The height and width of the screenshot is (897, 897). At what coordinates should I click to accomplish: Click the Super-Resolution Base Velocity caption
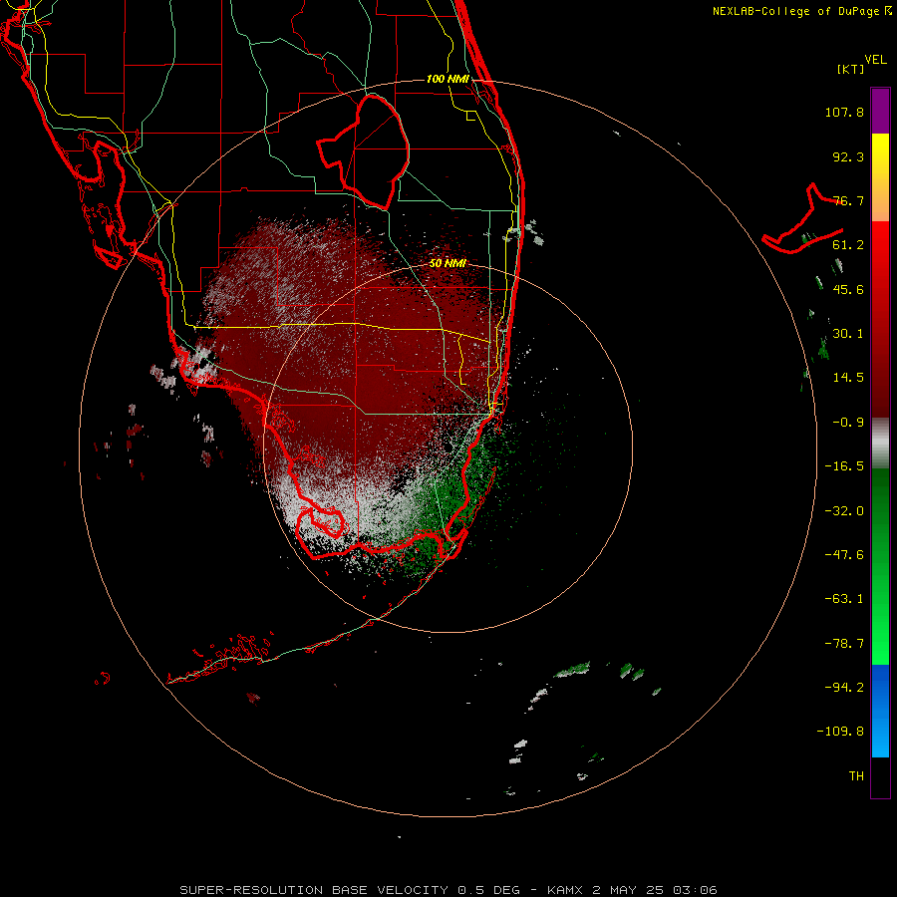tap(448, 890)
